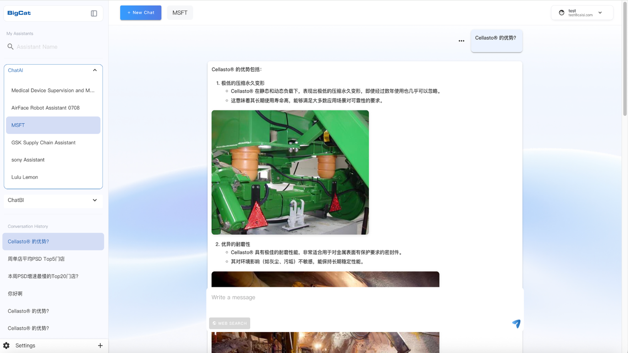628x353 pixels.
Task: Click the user avatar icon
Action: (x=562, y=13)
